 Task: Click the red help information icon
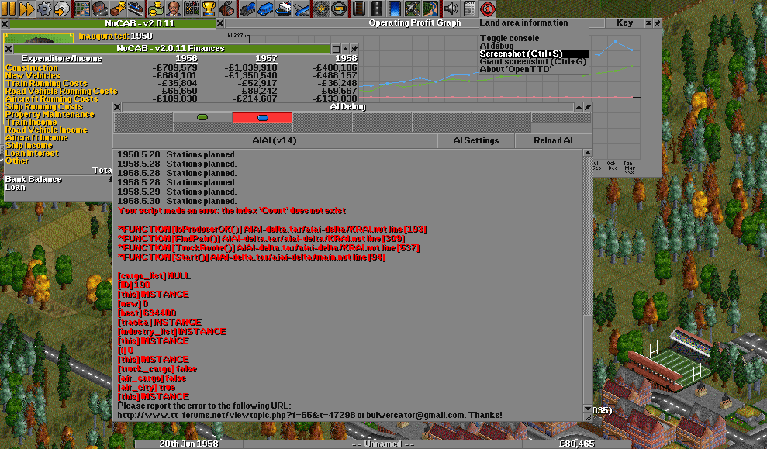487,9
